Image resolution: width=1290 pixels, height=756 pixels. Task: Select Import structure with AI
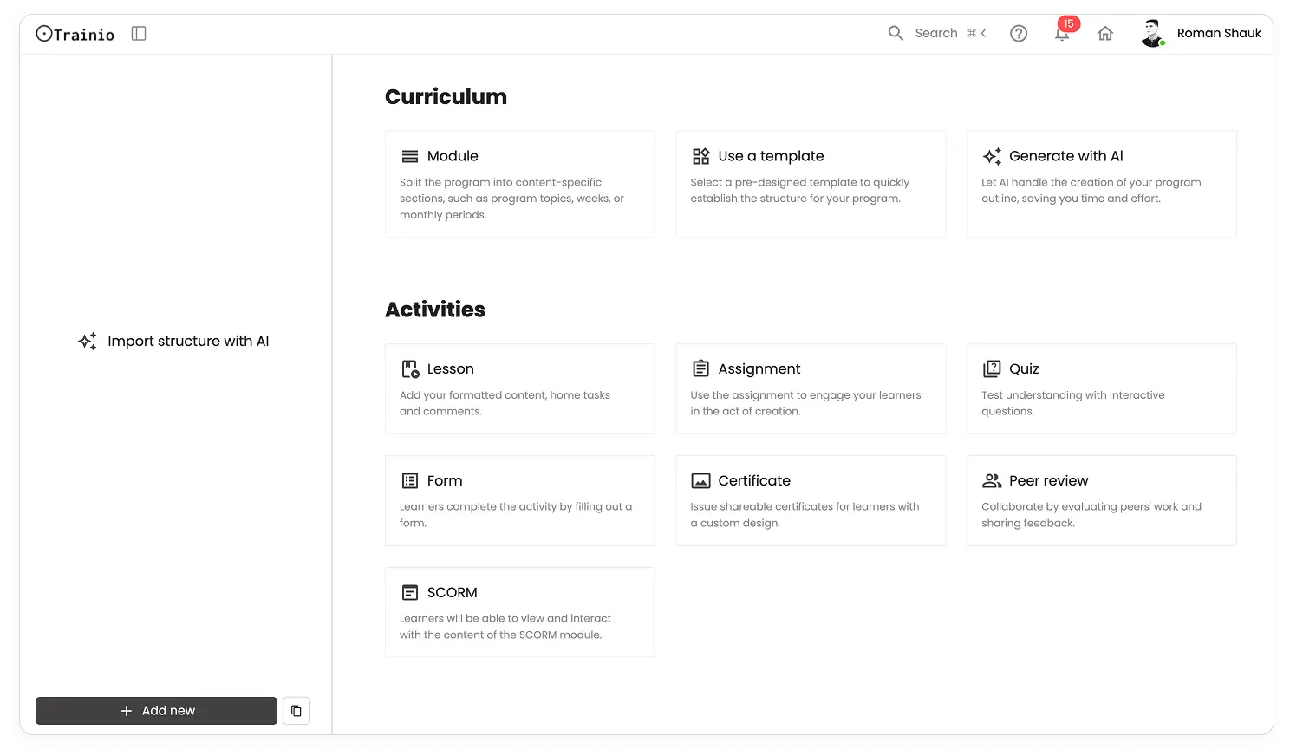[173, 341]
